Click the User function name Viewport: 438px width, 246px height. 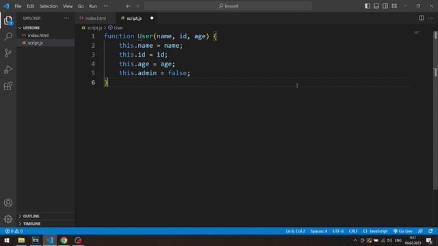tap(145, 36)
